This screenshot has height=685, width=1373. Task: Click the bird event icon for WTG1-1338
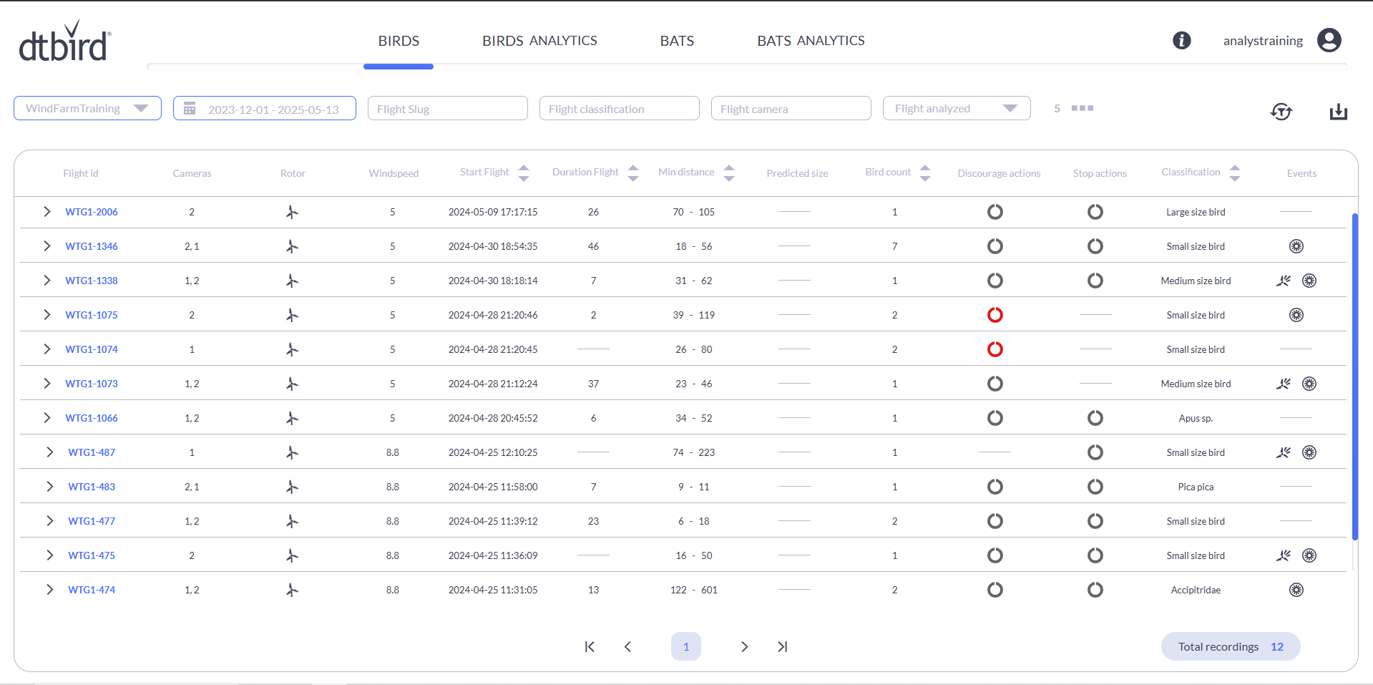click(1283, 281)
